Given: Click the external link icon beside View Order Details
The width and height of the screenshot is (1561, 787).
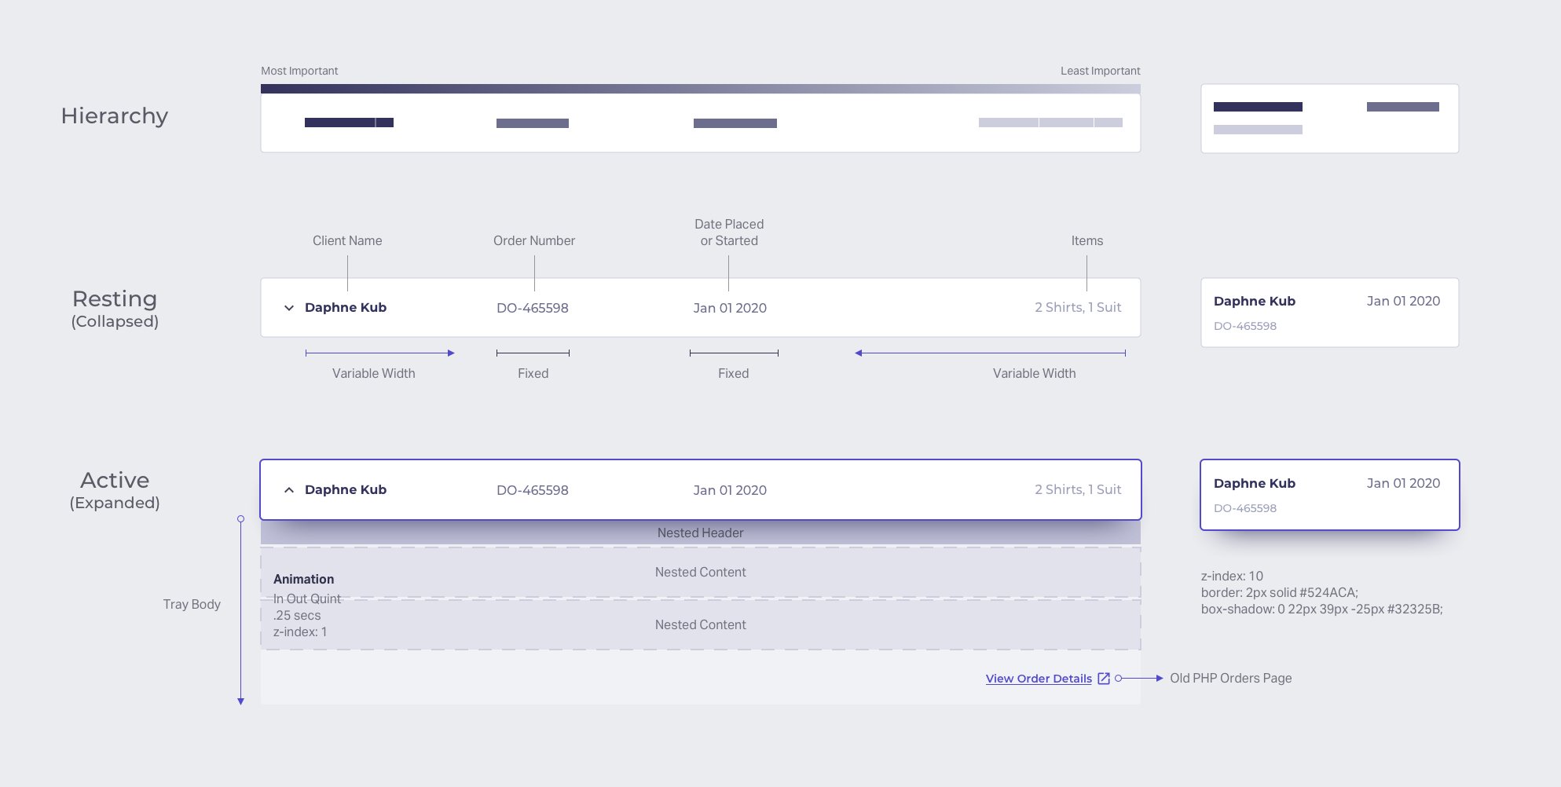Looking at the screenshot, I should tap(1103, 679).
